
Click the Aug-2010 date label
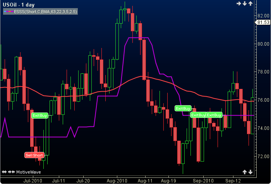(x=117, y=181)
